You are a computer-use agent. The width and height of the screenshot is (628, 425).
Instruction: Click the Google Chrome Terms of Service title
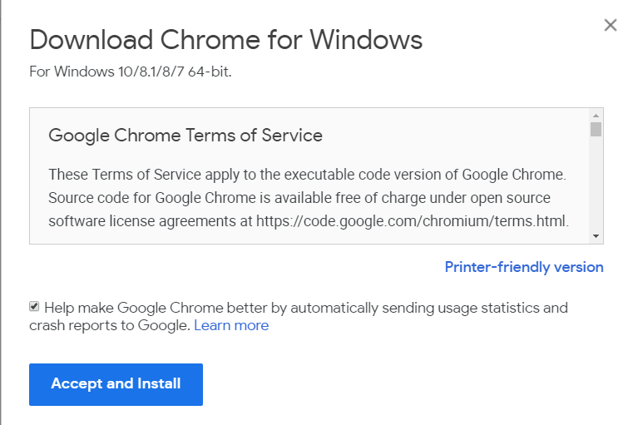(x=185, y=135)
